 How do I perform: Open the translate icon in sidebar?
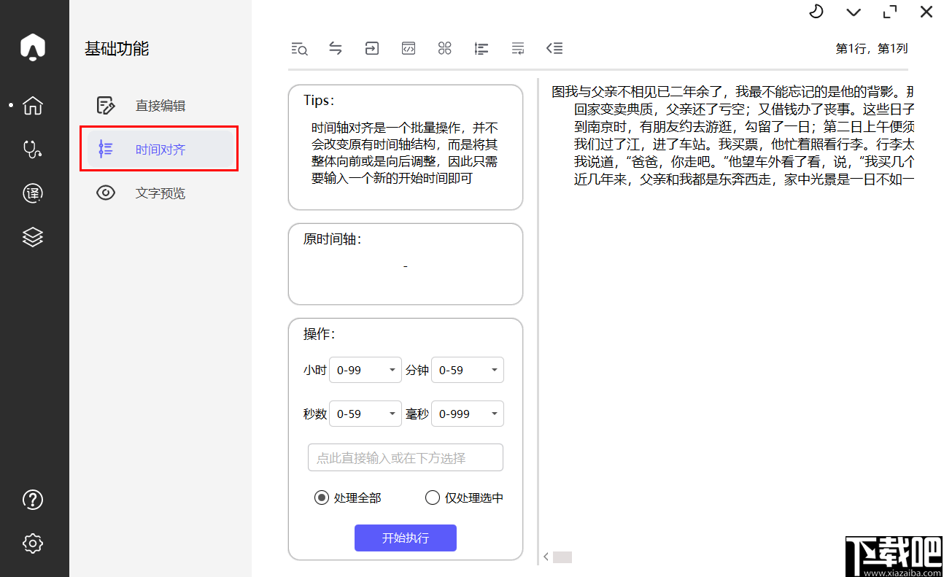[33, 193]
